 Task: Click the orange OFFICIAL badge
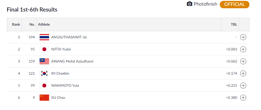coord(235,4)
